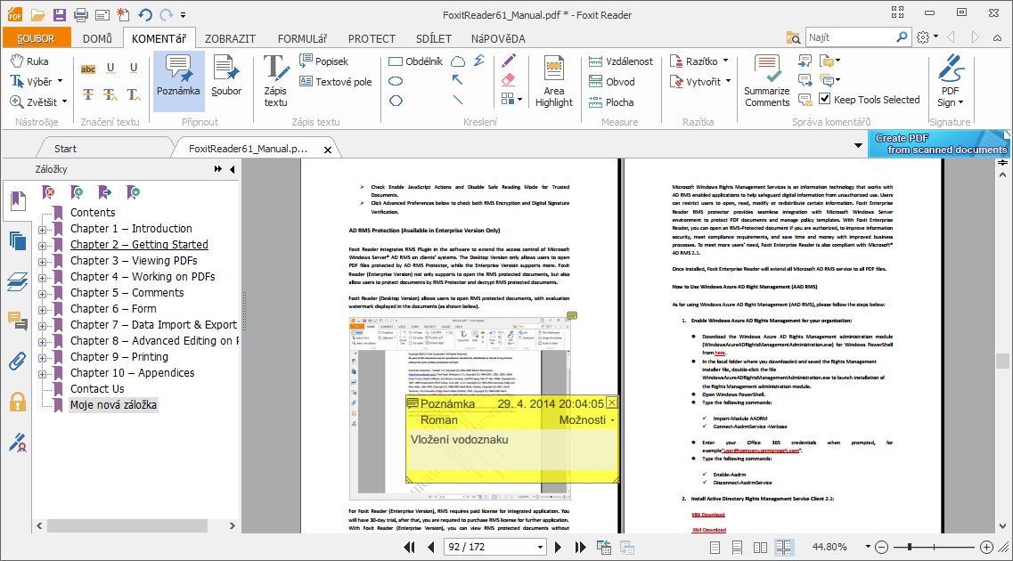Click the Soubor file attachment tool
The width and height of the screenshot is (1013, 561).
click(x=226, y=77)
